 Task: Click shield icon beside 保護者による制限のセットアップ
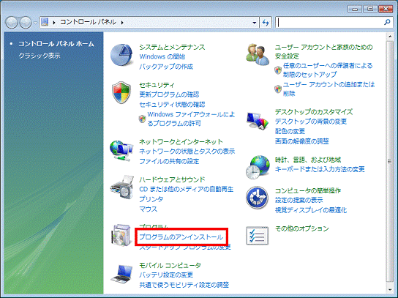(x=278, y=70)
